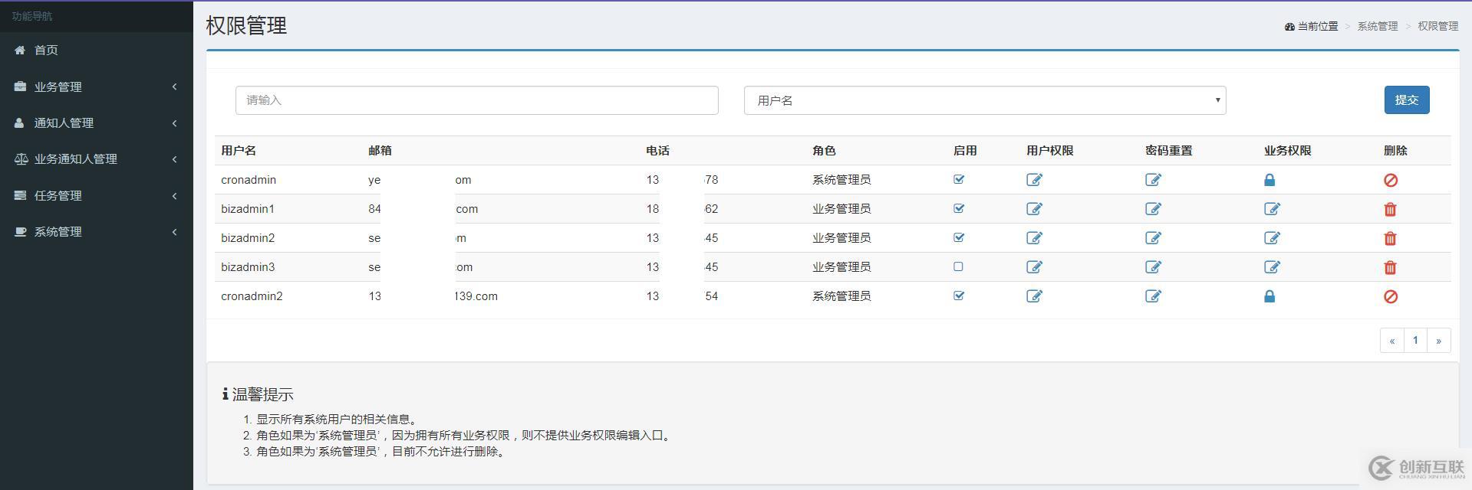Viewport: 1472px width, 490px height.
Task: Go to 首页 in the sidebar
Action: point(46,50)
